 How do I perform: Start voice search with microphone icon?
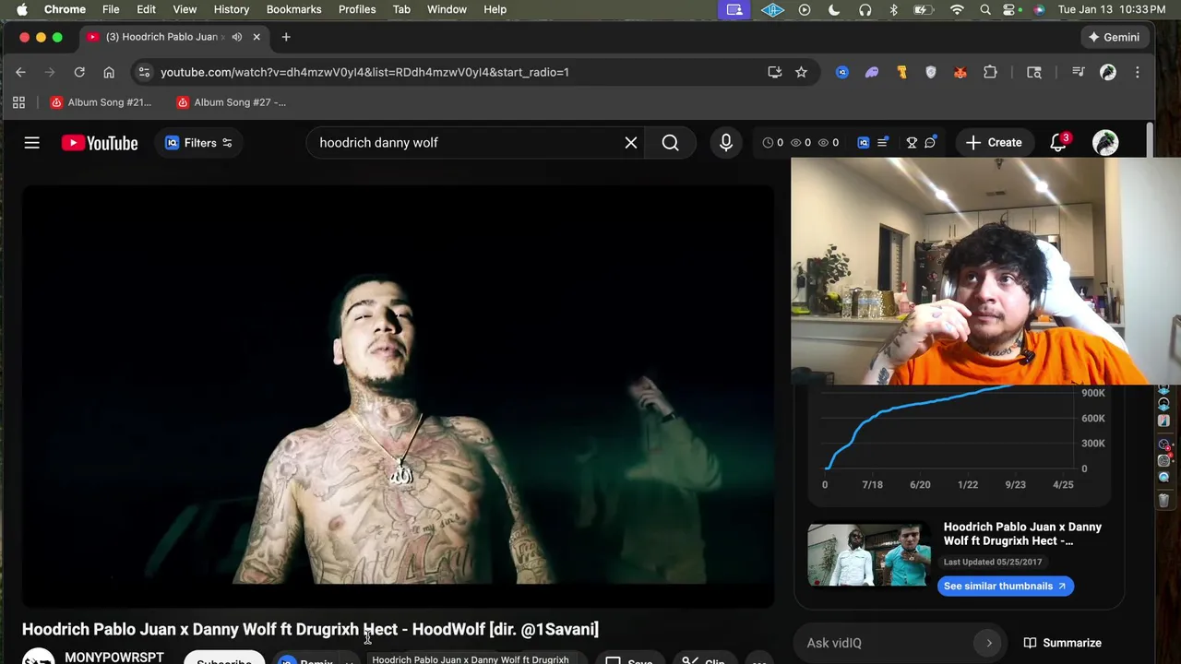726,143
